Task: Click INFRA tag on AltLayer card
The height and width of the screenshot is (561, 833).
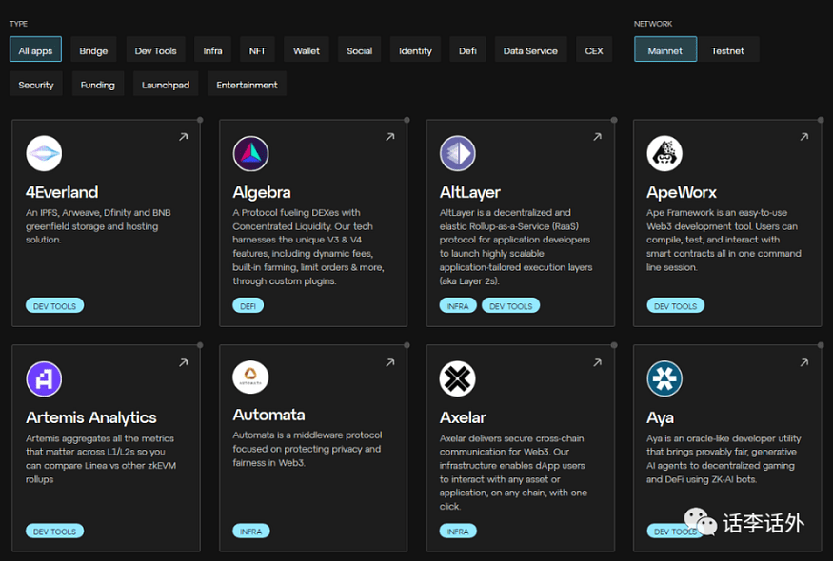Action: [458, 306]
